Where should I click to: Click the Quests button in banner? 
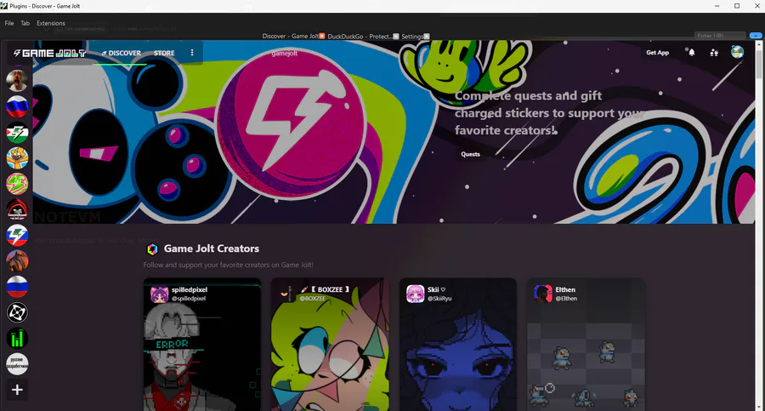point(470,154)
